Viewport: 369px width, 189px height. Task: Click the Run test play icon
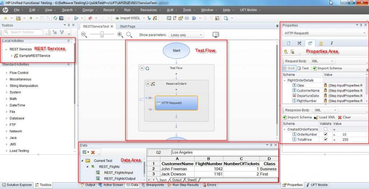coord(76,18)
